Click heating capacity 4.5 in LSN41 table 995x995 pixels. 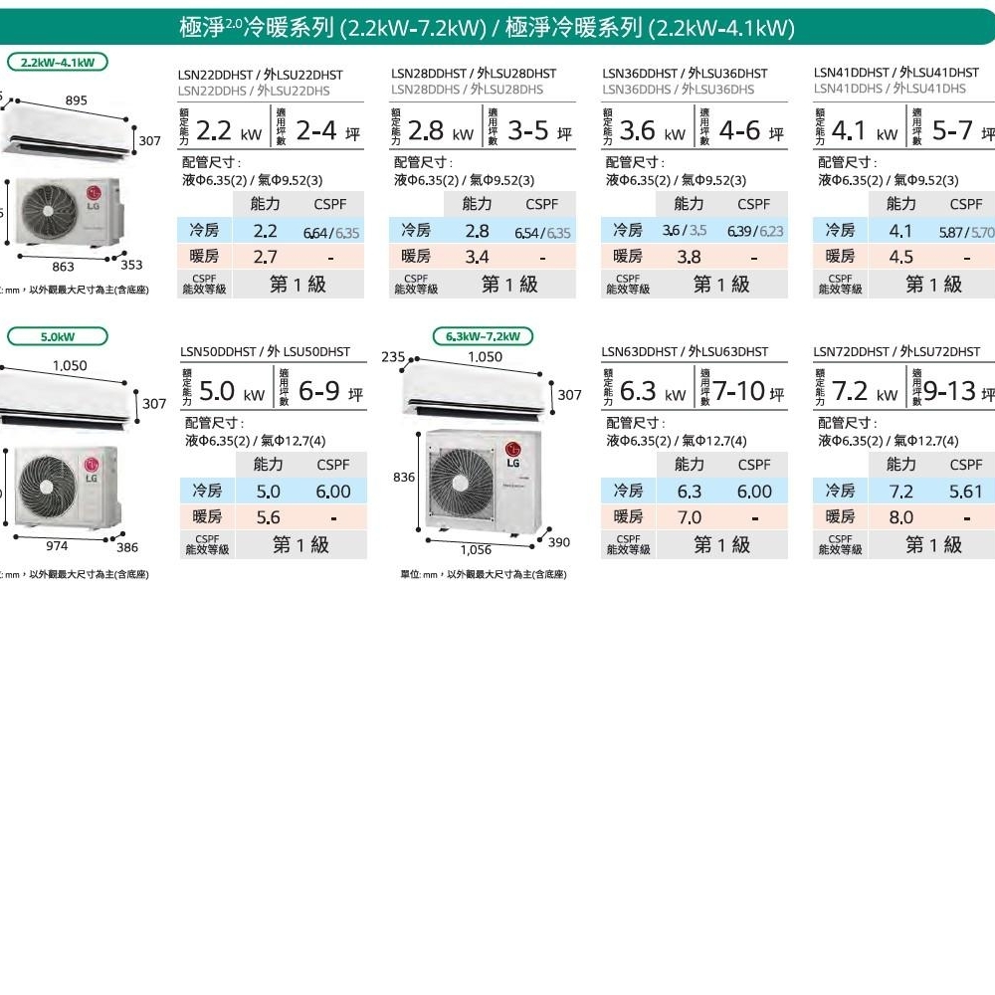[901, 257]
